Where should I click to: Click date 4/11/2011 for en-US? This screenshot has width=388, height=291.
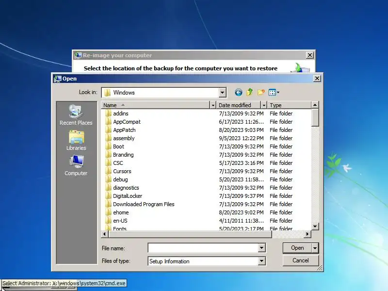pyautogui.click(x=241, y=221)
